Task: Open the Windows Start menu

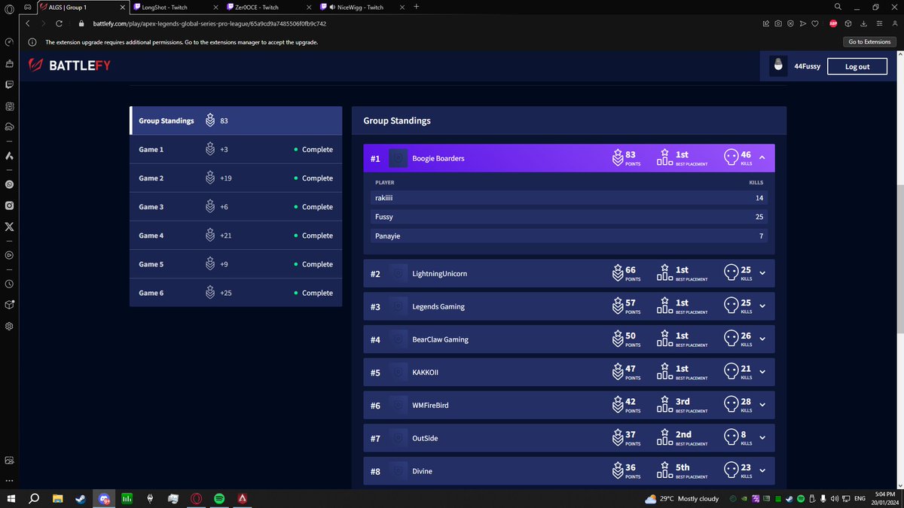Action: point(11,498)
